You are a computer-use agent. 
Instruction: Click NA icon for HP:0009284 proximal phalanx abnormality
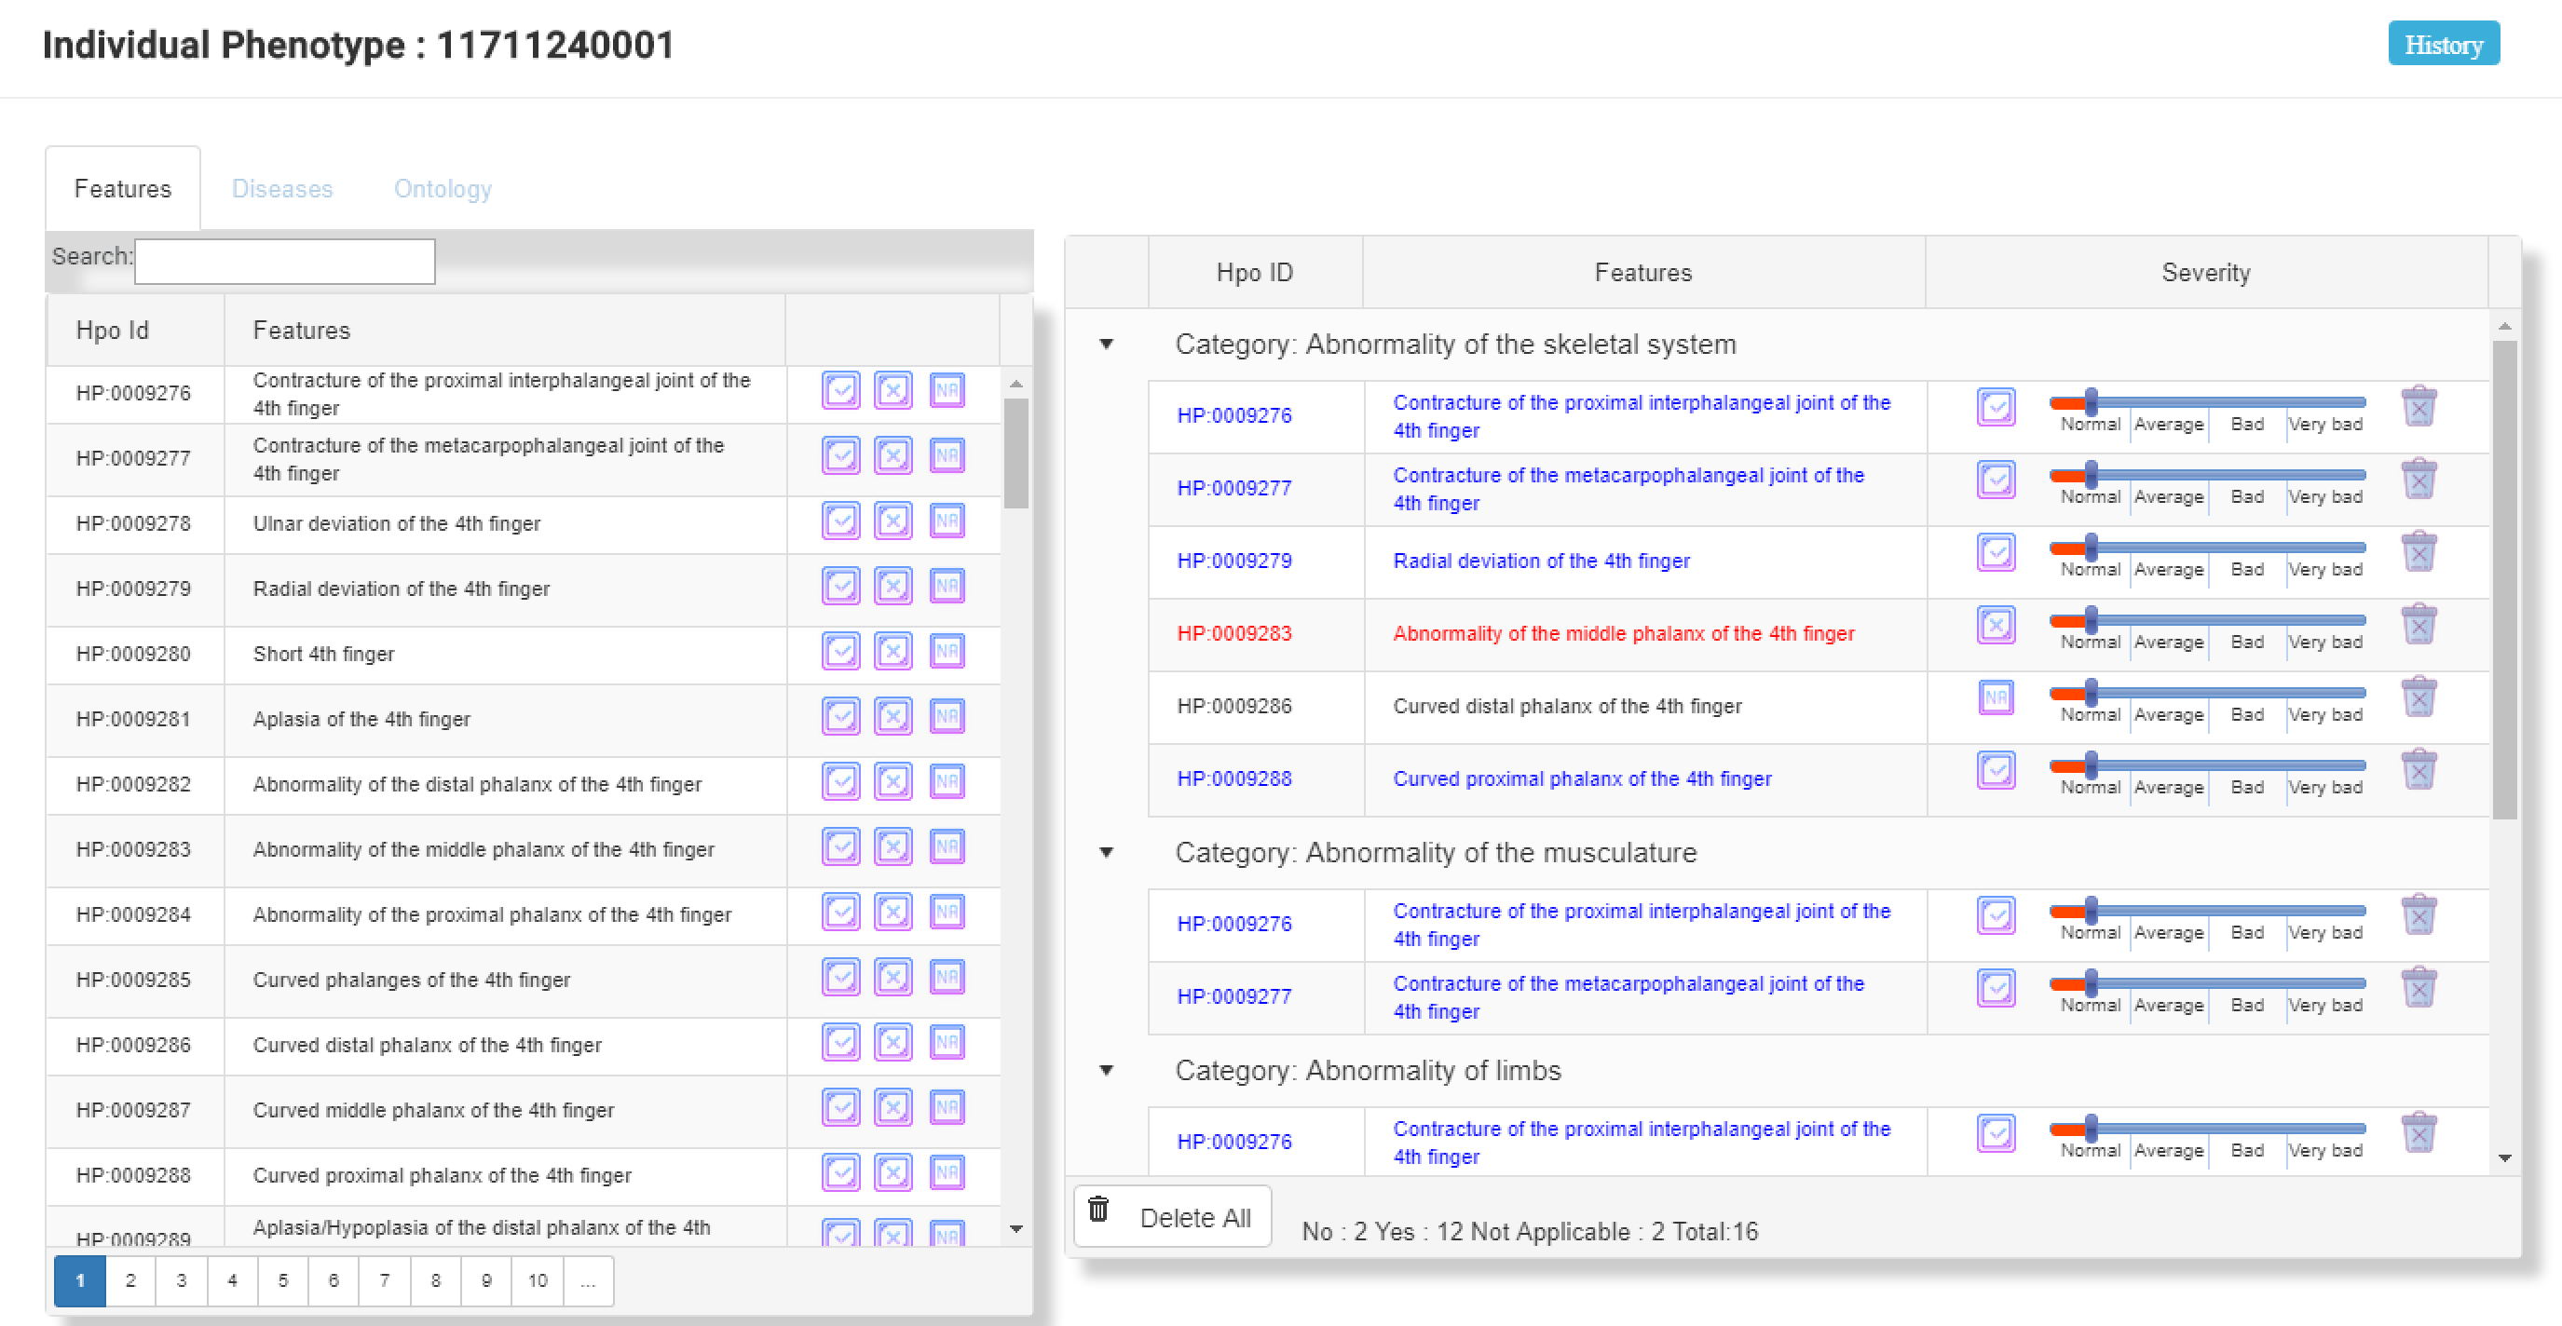[946, 913]
